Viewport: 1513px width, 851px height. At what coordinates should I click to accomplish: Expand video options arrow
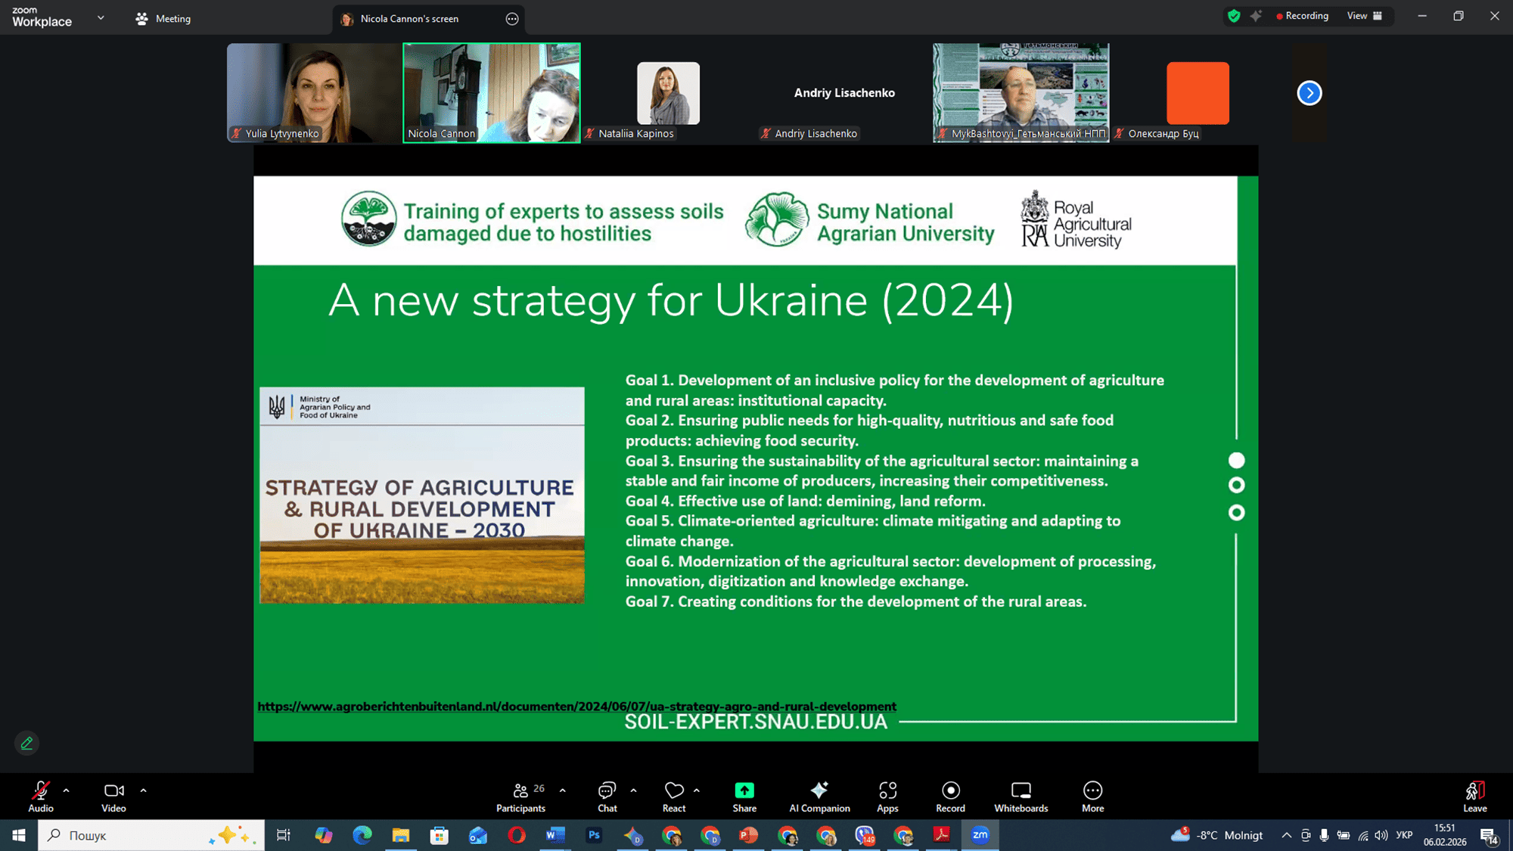143,790
